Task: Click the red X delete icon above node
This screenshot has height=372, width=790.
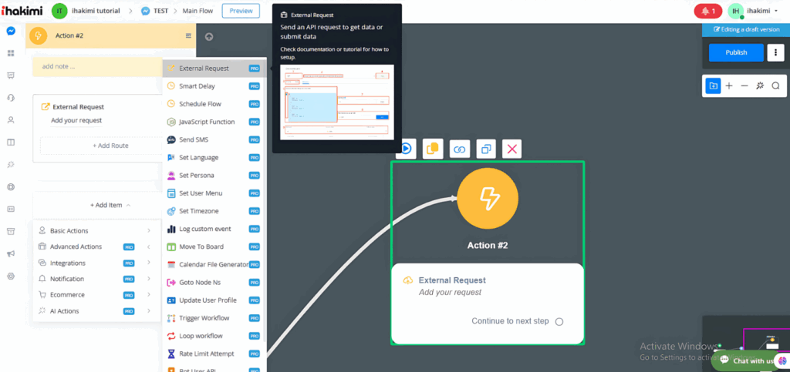Action: pyautogui.click(x=512, y=149)
